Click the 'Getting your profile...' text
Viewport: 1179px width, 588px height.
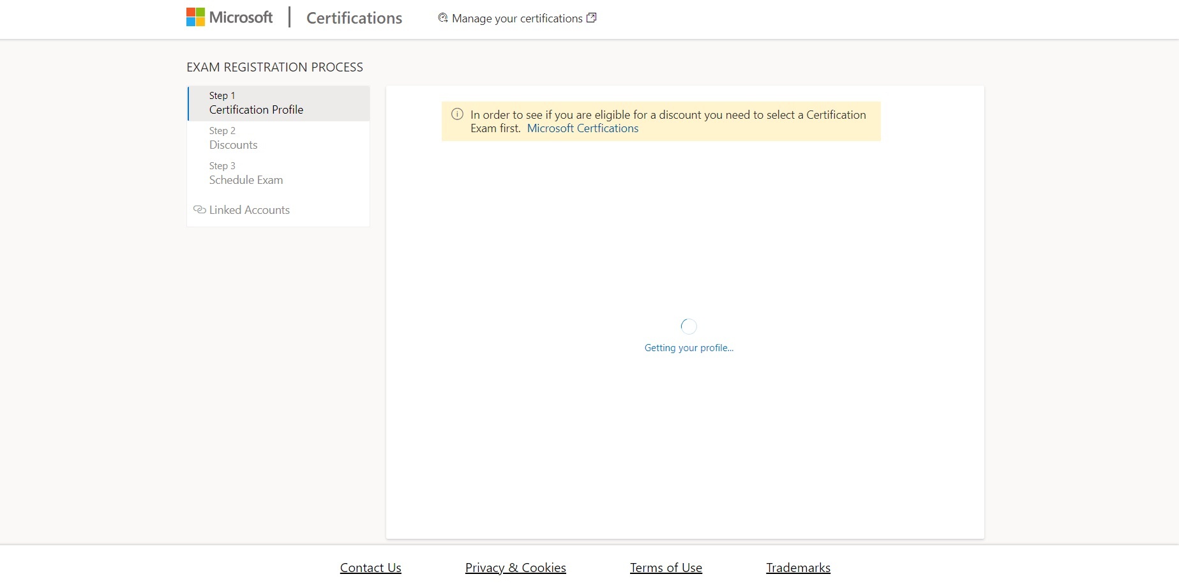pyautogui.click(x=689, y=348)
